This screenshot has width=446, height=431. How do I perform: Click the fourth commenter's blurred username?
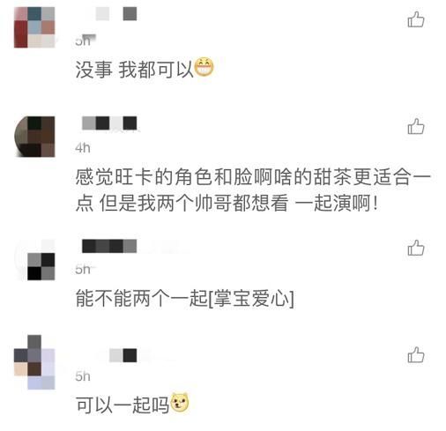pyautogui.click(x=123, y=355)
